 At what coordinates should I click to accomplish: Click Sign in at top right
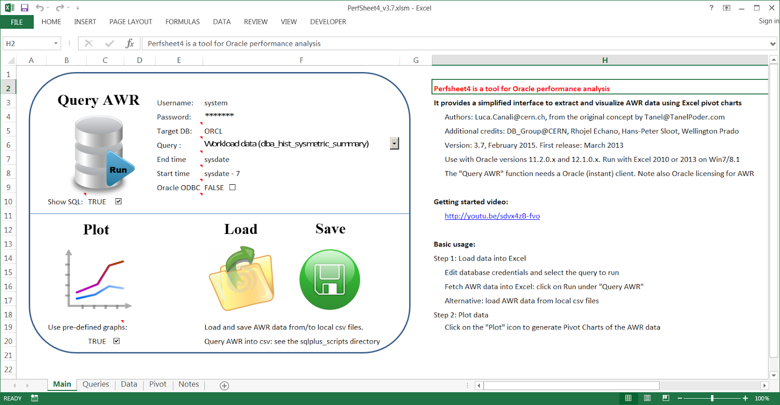769,21
